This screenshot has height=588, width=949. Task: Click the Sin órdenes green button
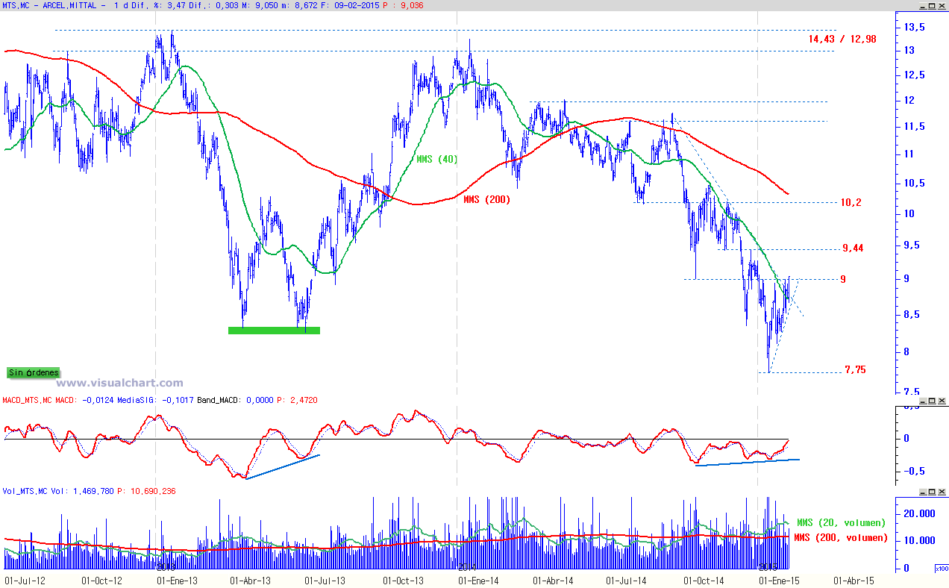coord(33,372)
